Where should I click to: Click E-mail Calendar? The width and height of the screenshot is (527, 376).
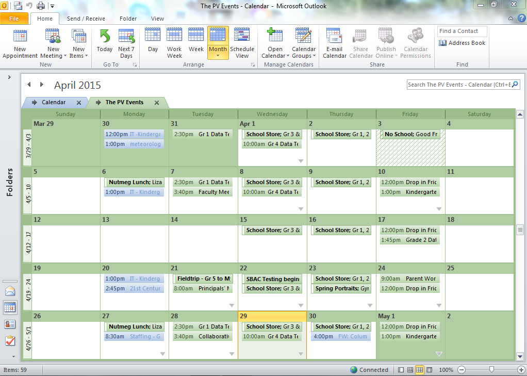pyautogui.click(x=335, y=44)
